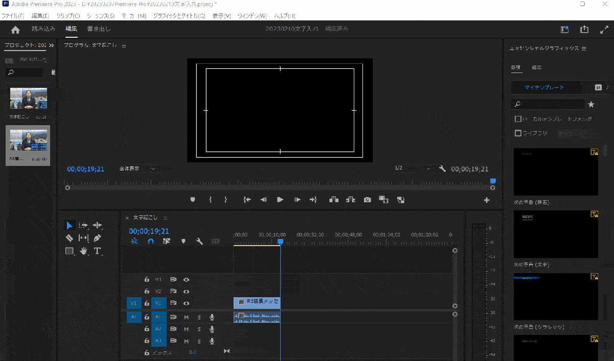
Task: Check the ライブラリ checkbox
Action: (x=518, y=133)
